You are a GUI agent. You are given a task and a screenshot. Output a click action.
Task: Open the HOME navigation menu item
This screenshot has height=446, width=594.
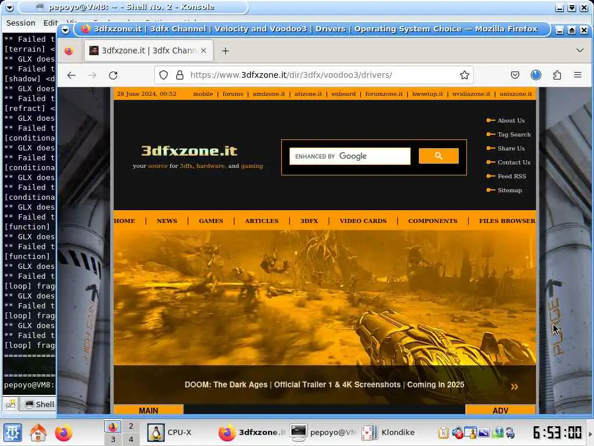pos(124,221)
